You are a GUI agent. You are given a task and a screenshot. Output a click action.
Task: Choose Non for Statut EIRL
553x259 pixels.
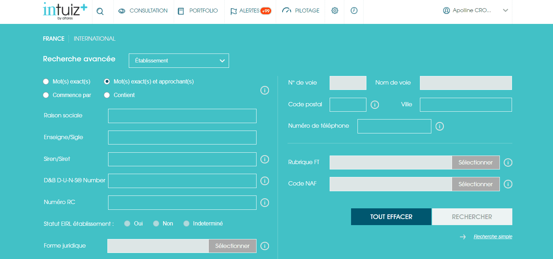tap(156, 224)
